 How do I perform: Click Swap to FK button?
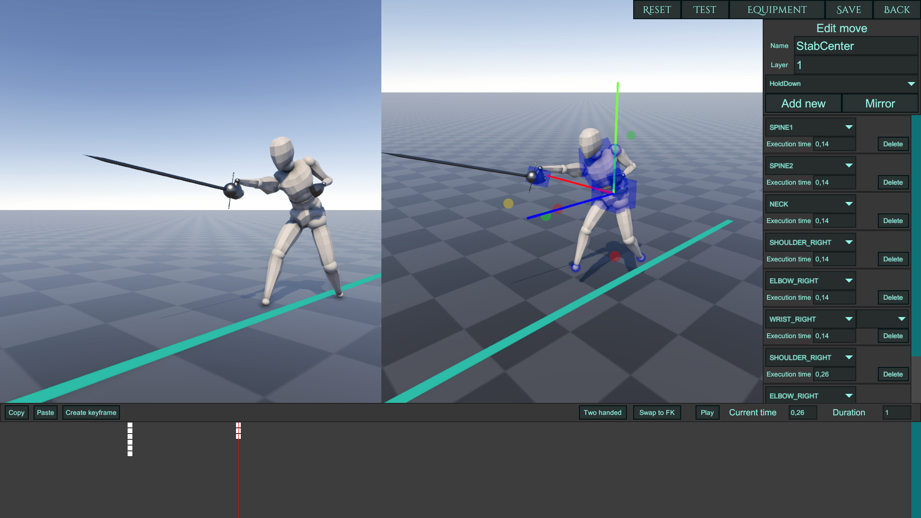click(x=656, y=412)
